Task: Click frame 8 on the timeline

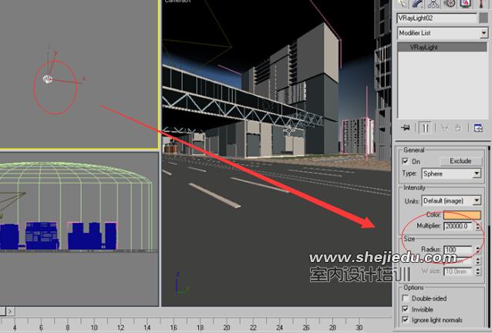Action: [67, 328]
